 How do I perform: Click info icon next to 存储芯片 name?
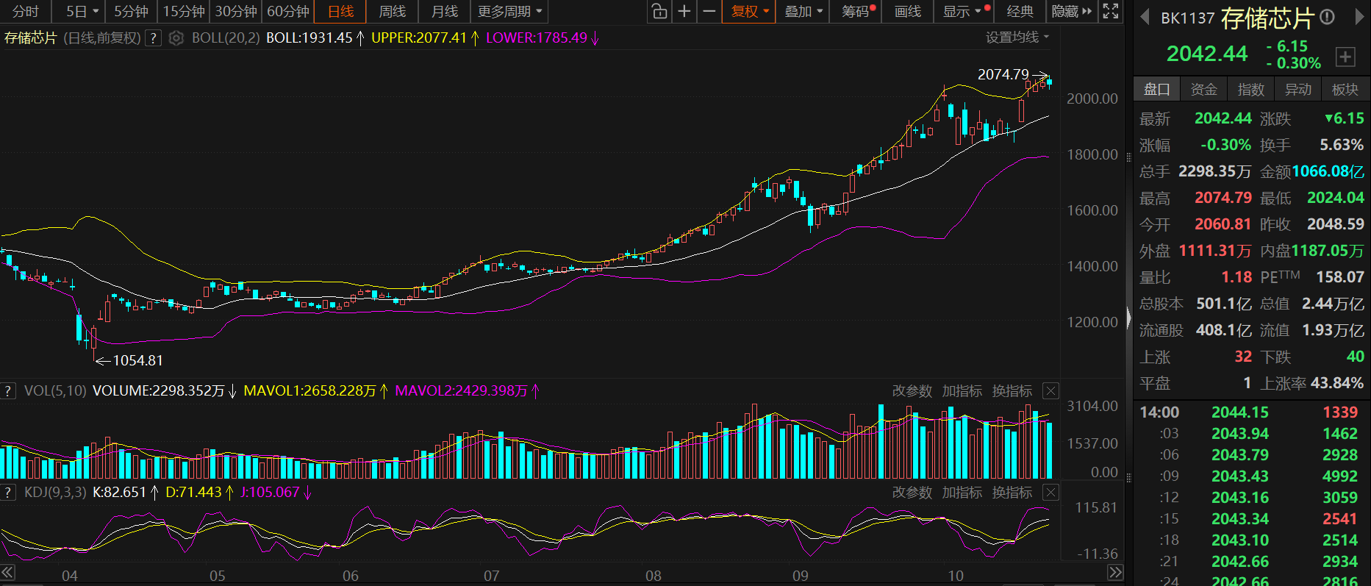[1327, 17]
